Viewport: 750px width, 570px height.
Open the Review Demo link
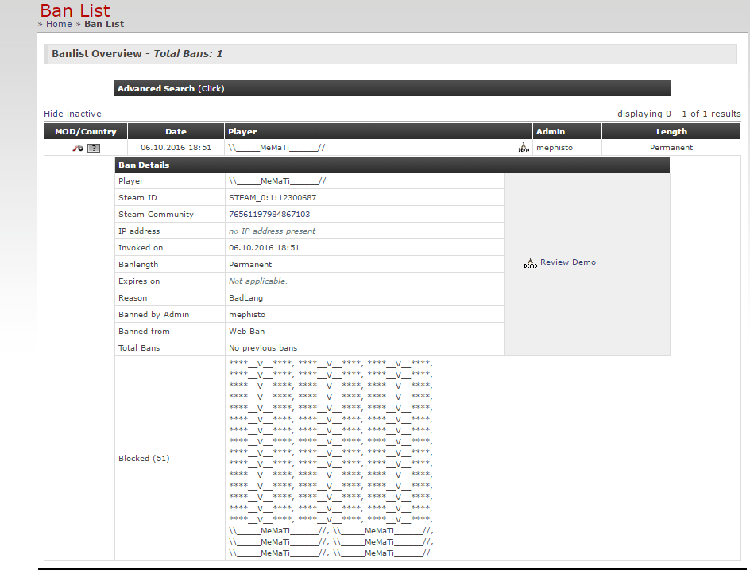567,262
